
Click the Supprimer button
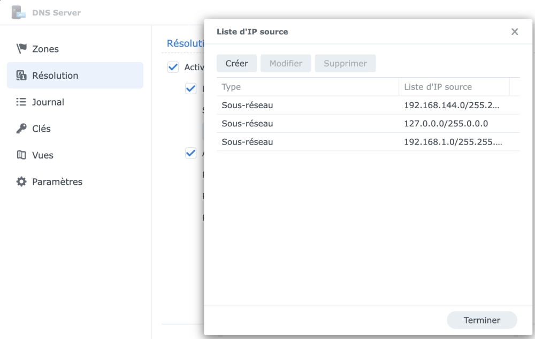(345, 63)
